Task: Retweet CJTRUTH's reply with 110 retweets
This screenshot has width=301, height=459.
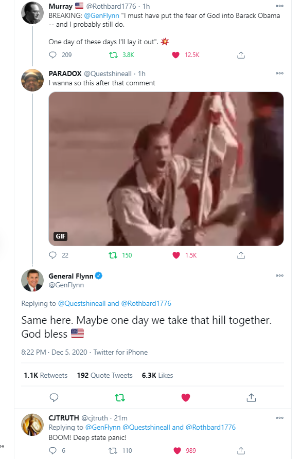Action: click(x=113, y=450)
